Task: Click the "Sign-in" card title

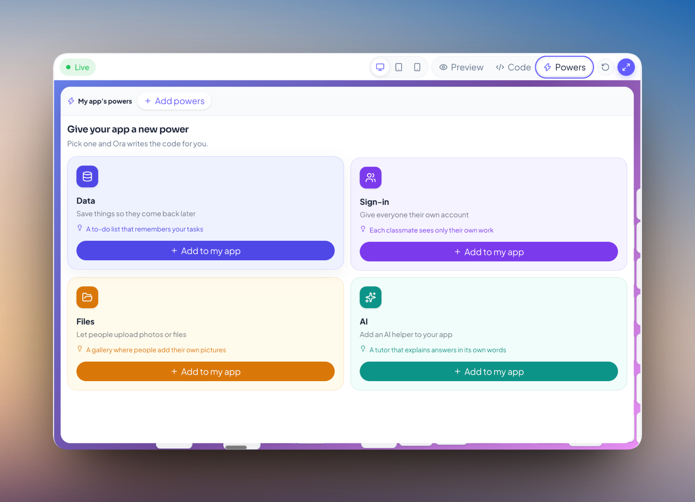Action: [x=374, y=202]
